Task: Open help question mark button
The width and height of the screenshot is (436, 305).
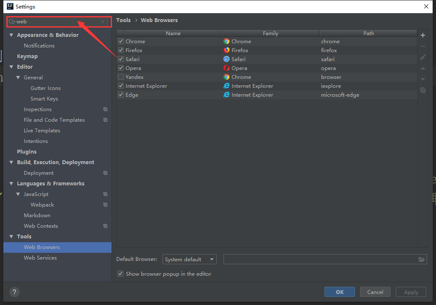Action: (x=14, y=292)
